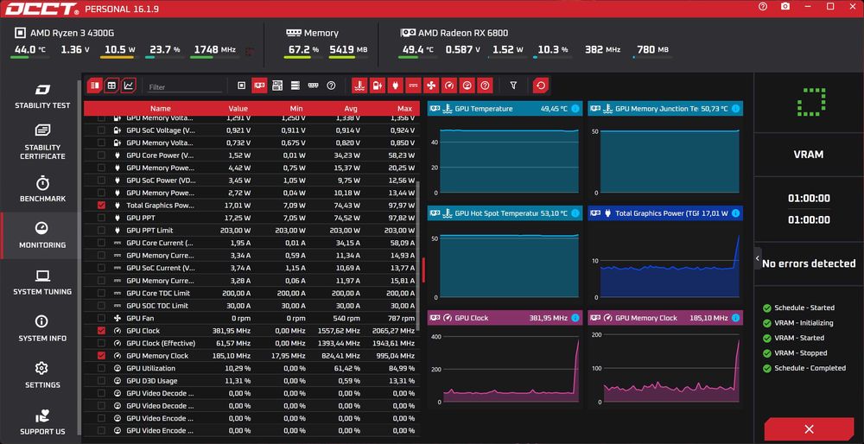Toggle voltage sensor type filter

click(378, 86)
